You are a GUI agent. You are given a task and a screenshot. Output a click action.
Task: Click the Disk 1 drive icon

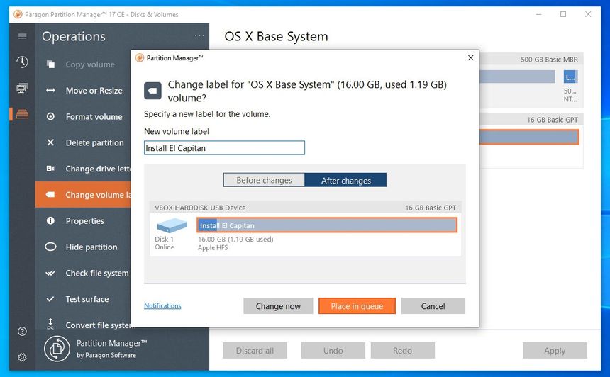coord(172,225)
